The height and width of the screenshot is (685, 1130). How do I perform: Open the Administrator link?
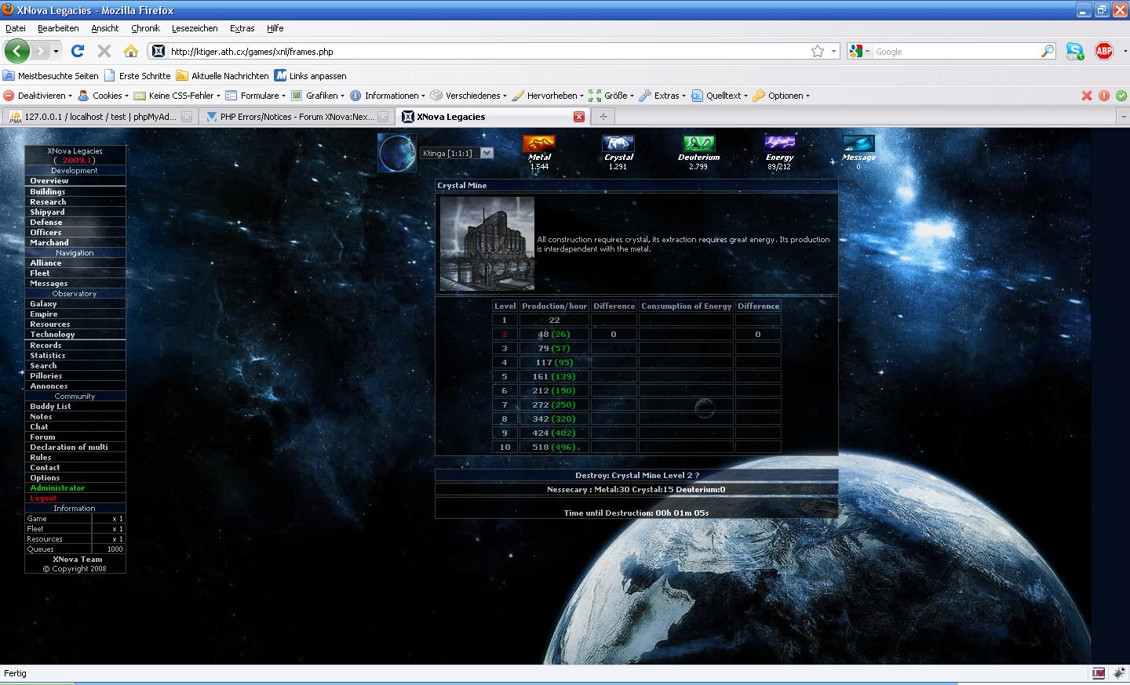57,488
